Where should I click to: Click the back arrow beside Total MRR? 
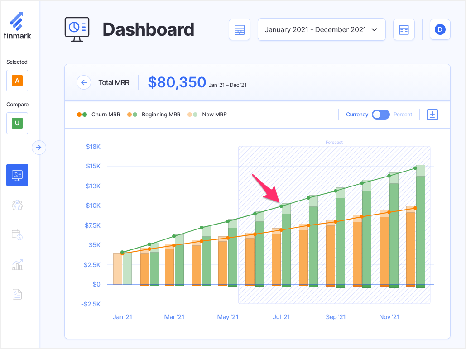(84, 82)
